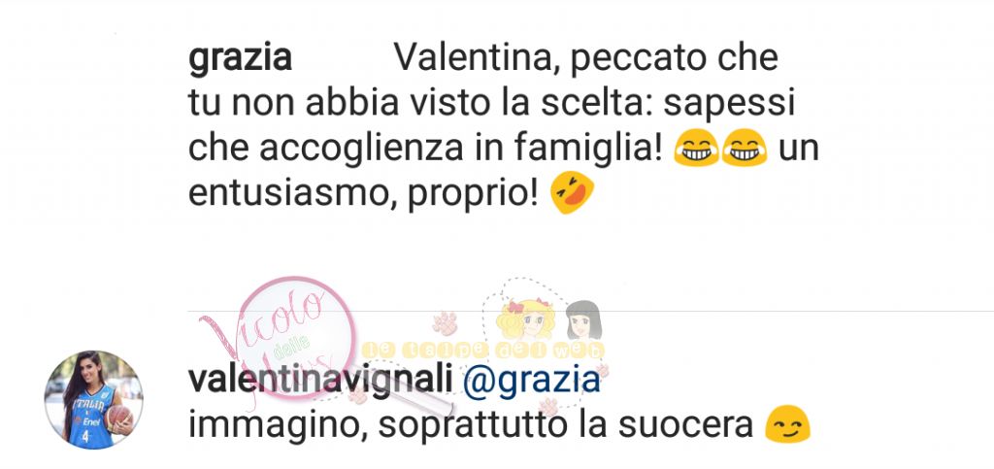The height and width of the screenshot is (469, 994).
Task: Click the yellow le talpe del web text
Action: coord(483,351)
